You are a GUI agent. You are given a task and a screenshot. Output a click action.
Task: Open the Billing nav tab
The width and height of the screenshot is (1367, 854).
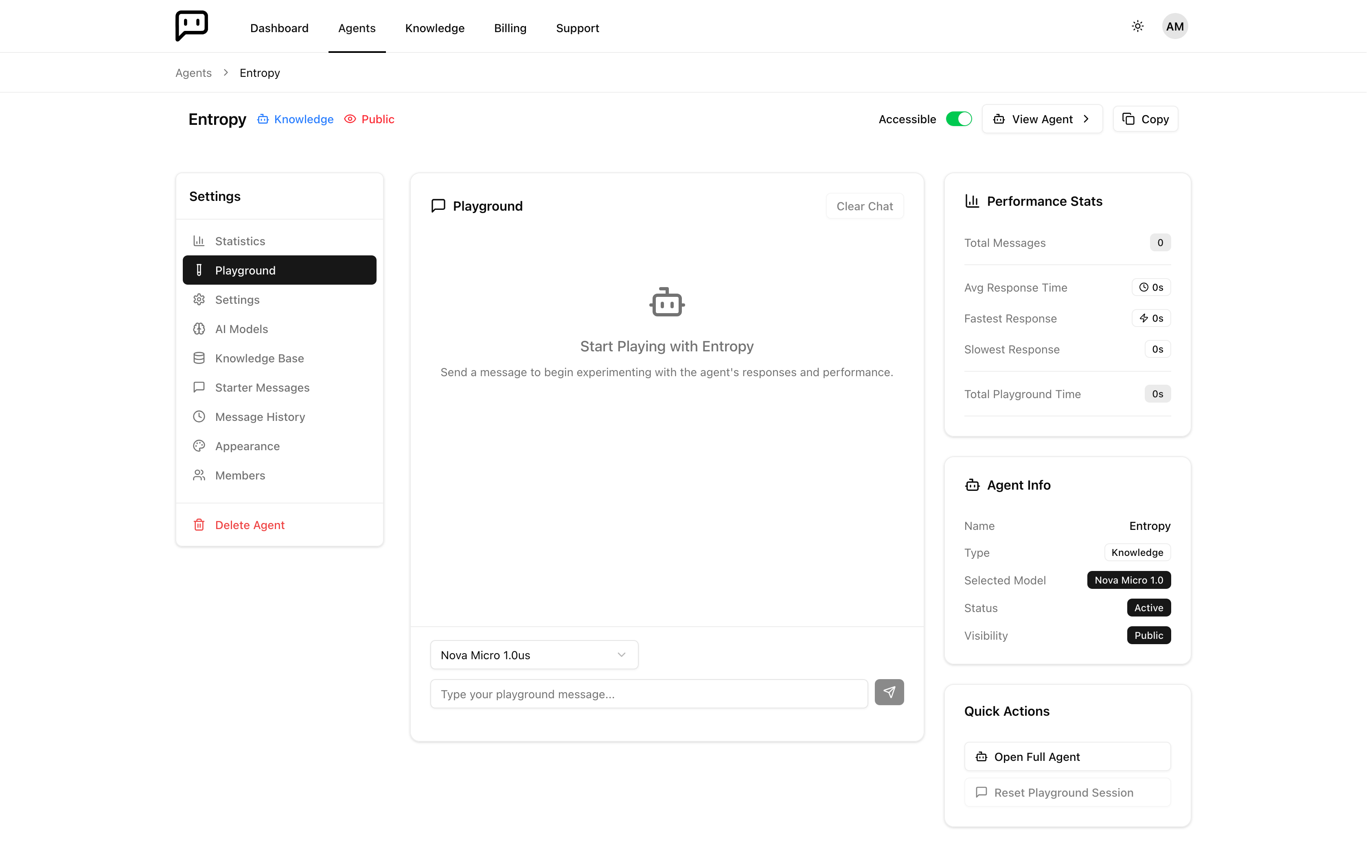pyautogui.click(x=510, y=28)
